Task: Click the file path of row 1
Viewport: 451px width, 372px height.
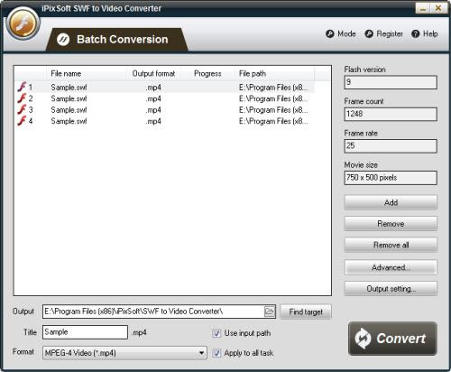Action: click(273, 88)
